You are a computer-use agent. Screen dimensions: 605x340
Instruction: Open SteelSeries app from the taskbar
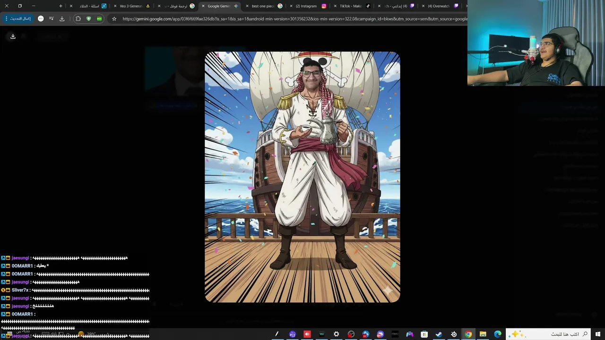453,334
